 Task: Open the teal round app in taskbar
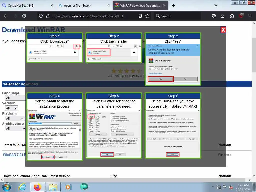84,186
